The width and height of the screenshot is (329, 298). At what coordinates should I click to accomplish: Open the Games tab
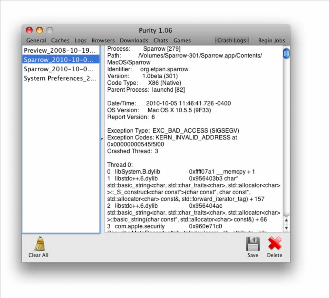(182, 40)
